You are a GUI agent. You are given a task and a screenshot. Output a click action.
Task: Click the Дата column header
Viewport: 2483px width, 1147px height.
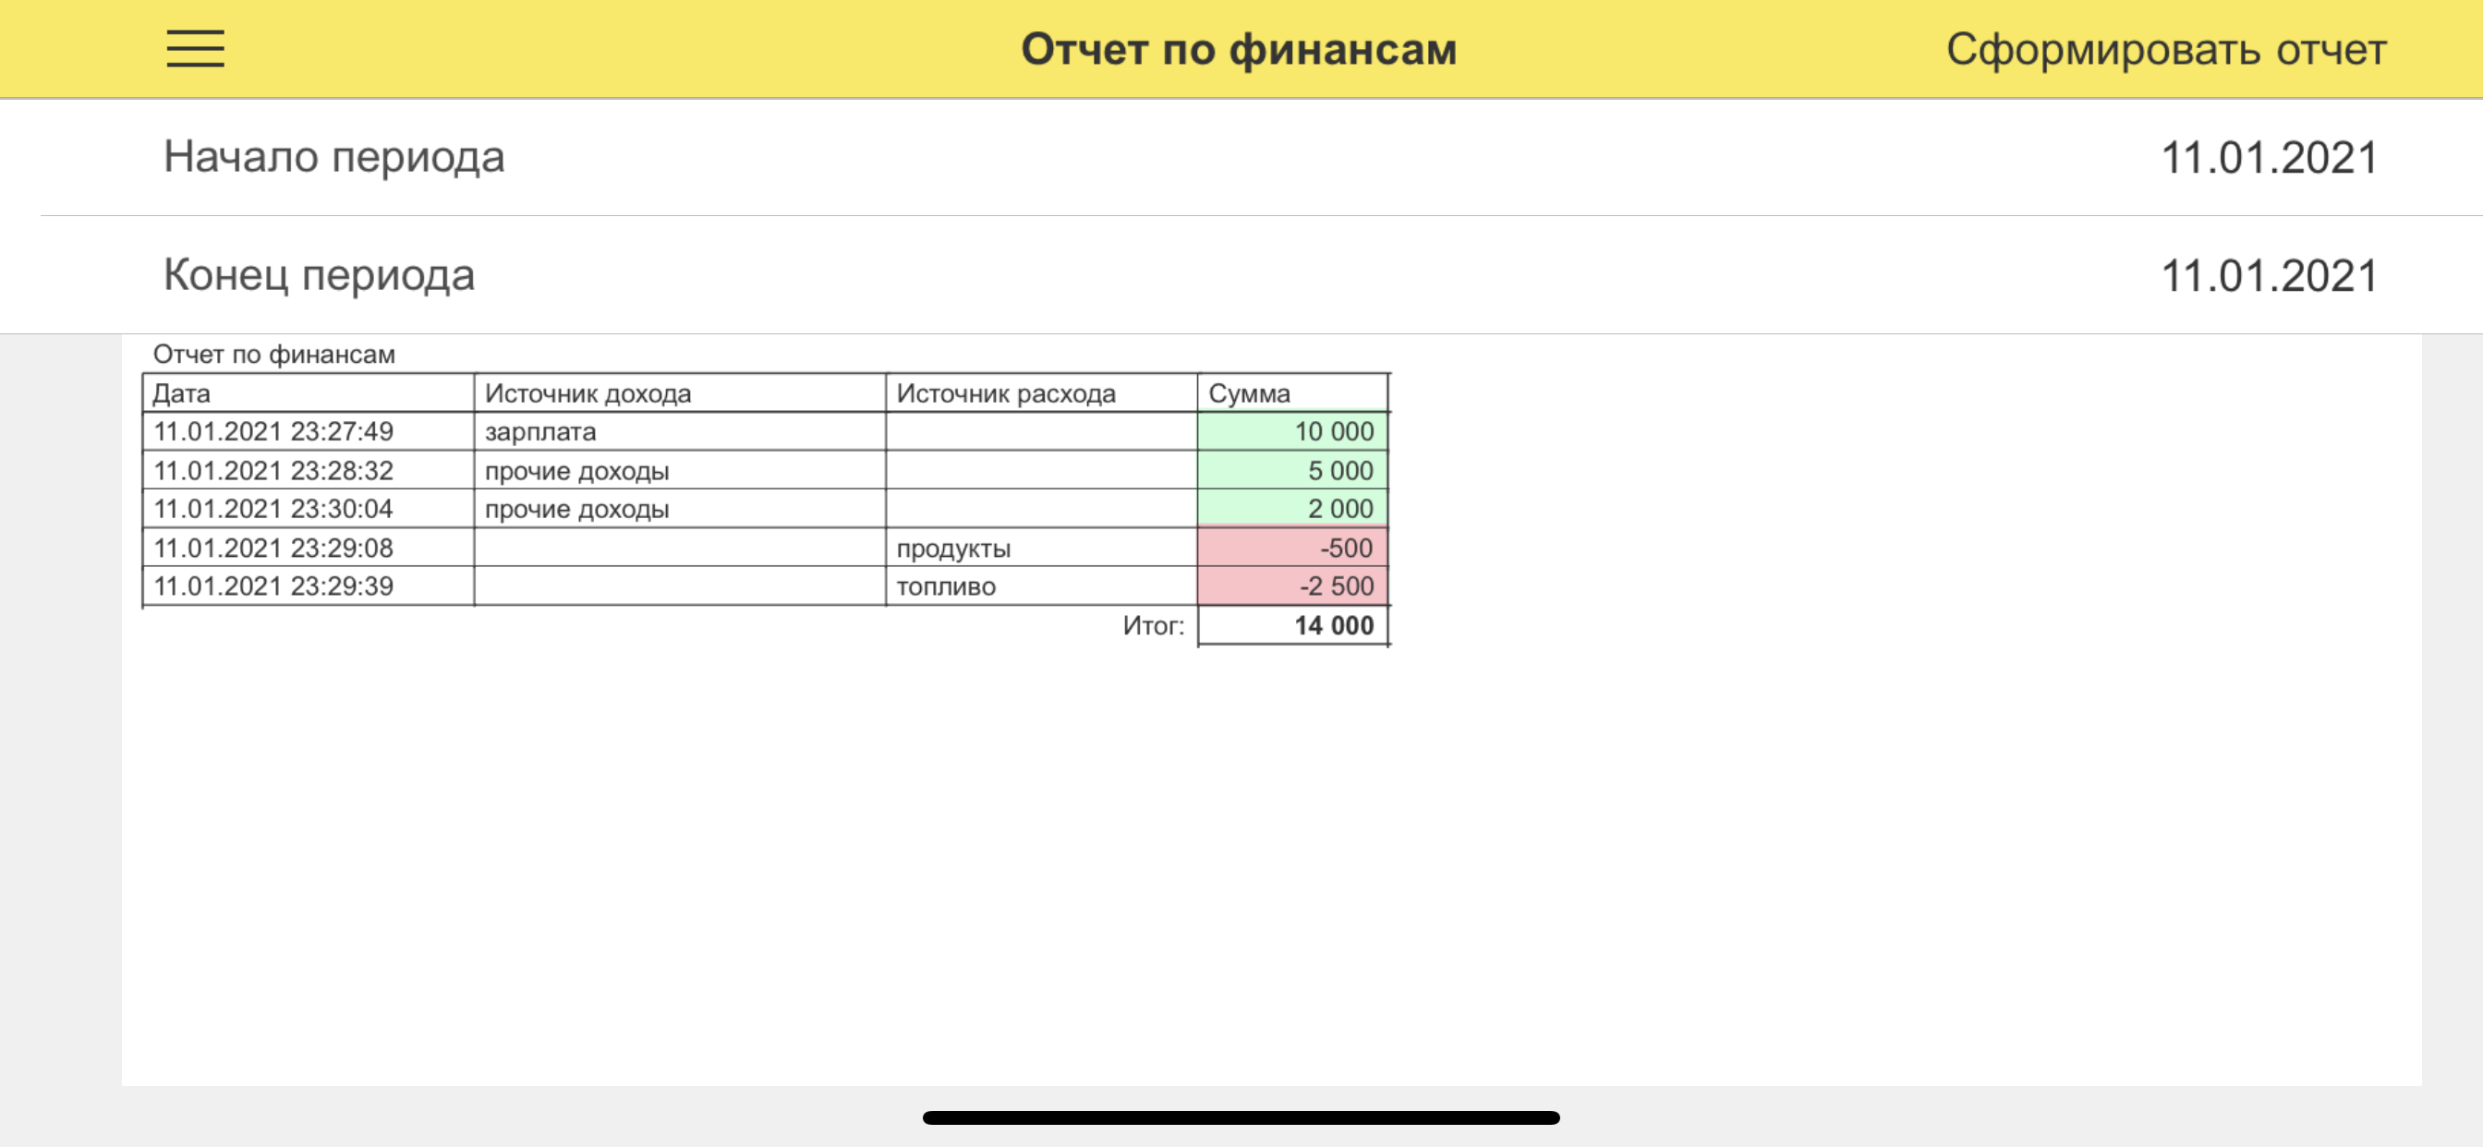309,393
